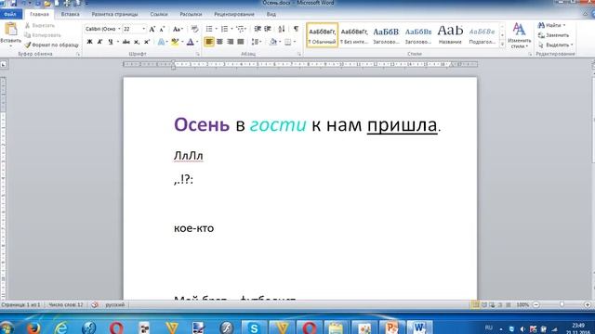Toggle center alignment
The height and width of the screenshot is (334, 595).
click(219, 42)
